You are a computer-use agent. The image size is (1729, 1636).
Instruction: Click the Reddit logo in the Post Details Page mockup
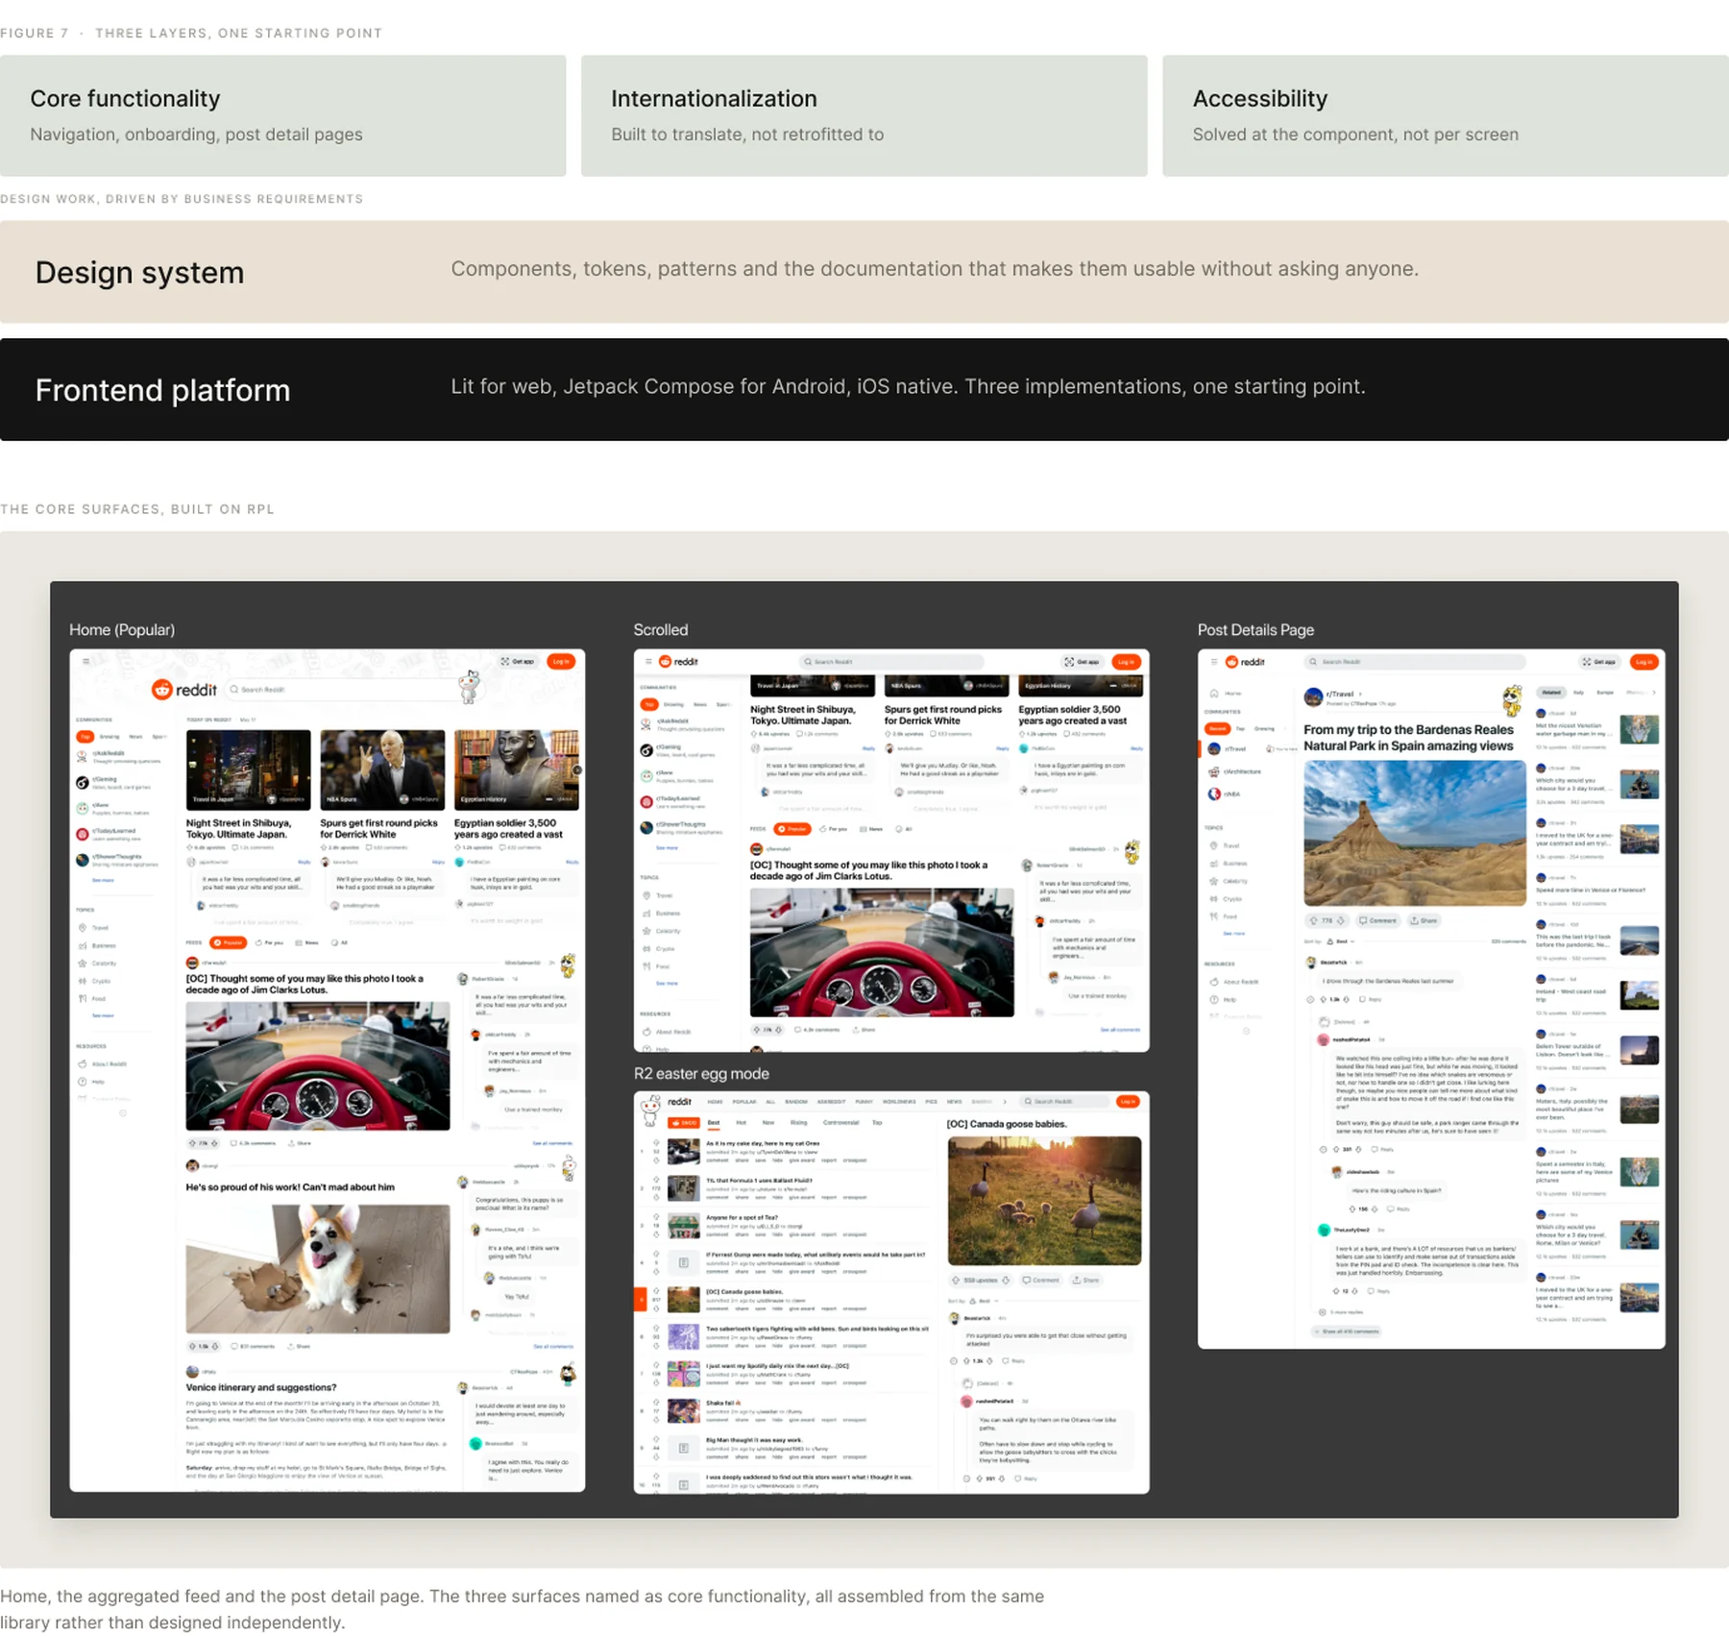[x=1245, y=662]
